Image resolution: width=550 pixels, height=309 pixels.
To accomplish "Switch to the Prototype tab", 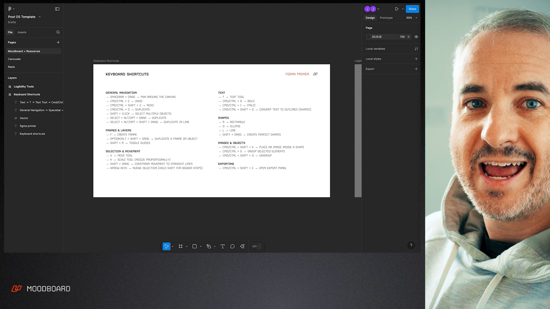I will pyautogui.click(x=386, y=18).
